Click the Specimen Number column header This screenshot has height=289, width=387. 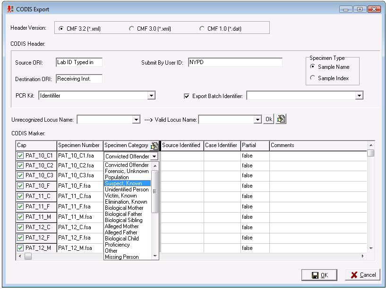pyautogui.click(x=80, y=146)
